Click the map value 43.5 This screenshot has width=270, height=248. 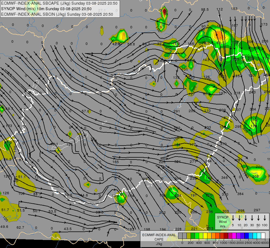coord(68,229)
